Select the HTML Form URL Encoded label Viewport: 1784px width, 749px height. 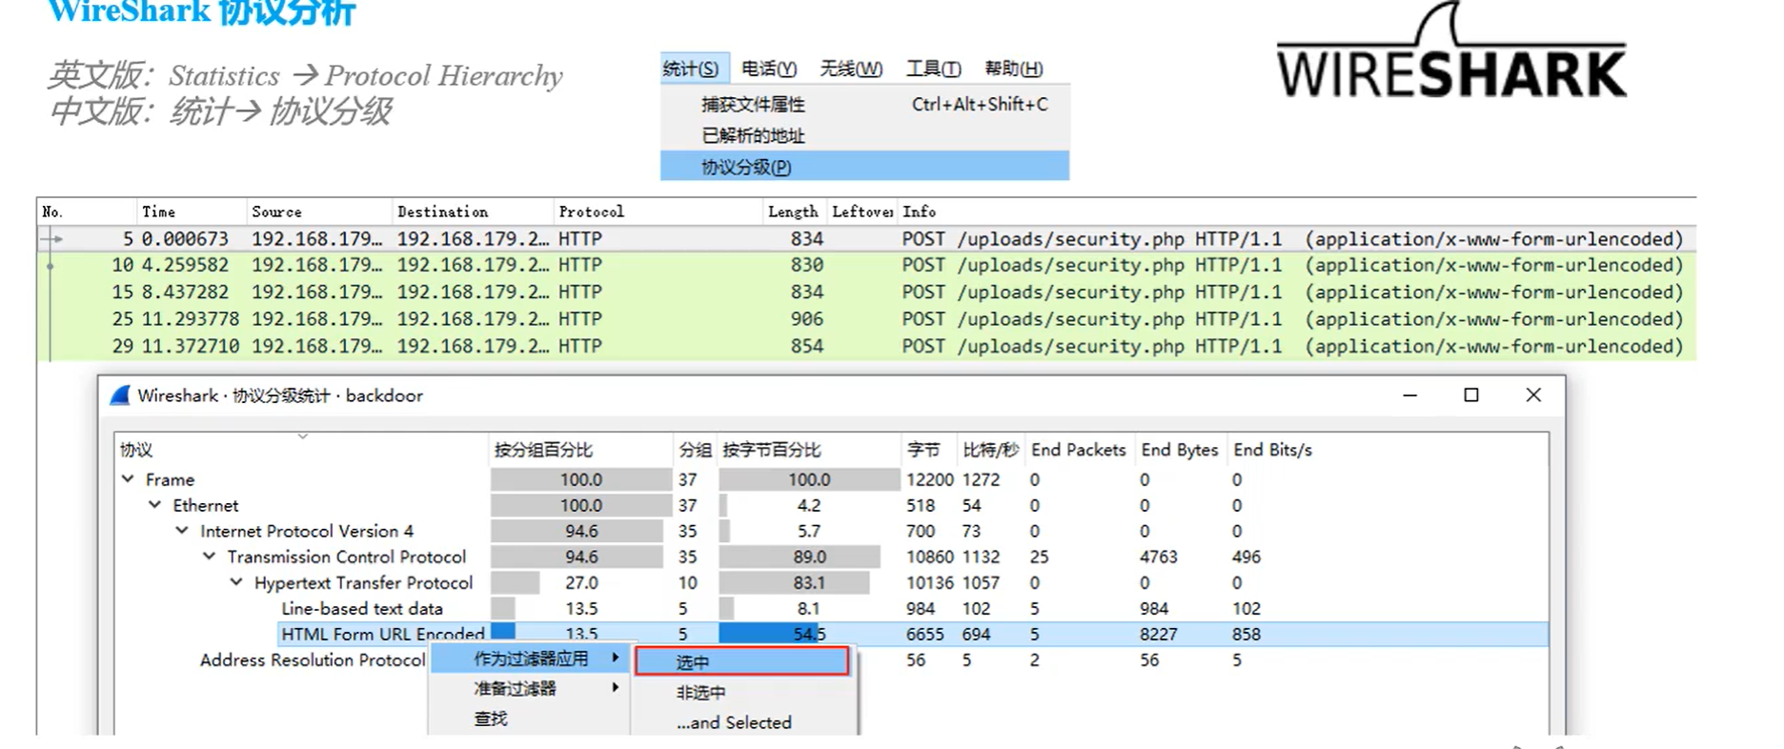coord(383,634)
